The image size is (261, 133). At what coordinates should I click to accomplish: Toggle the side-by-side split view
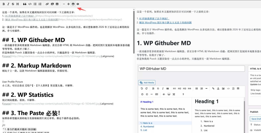click(x=73, y=4)
